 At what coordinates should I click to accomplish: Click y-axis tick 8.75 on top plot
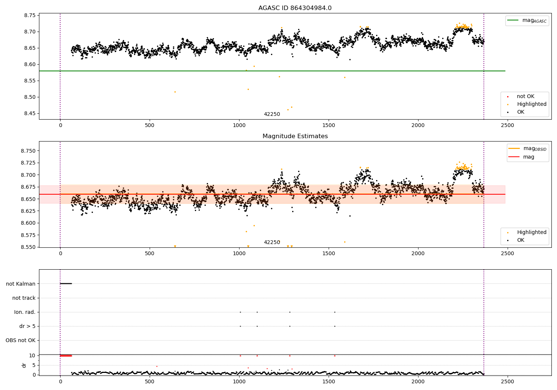30,15
